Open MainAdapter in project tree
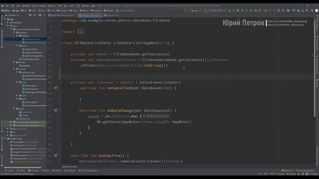319x179 pixels. pos(29,86)
